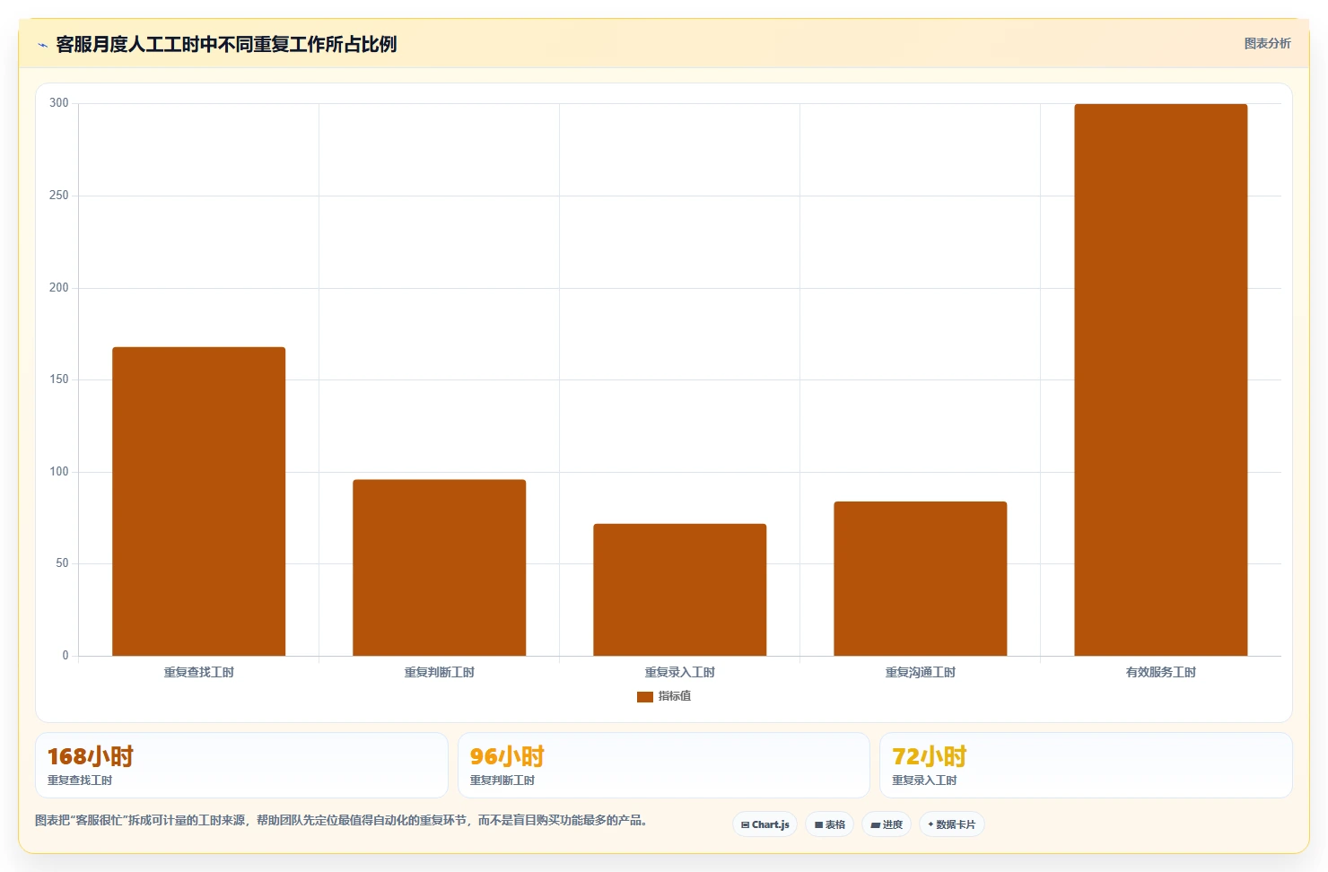Click the 图表分析 label in header
Screen dimensions: 1328x872
coord(1267,43)
